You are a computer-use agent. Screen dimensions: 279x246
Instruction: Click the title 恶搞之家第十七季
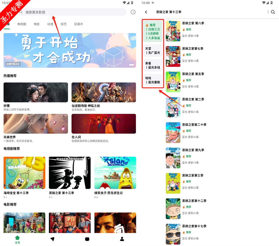tap(194, 226)
